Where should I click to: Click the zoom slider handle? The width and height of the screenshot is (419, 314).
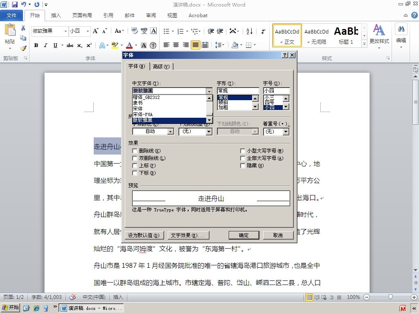390,297
